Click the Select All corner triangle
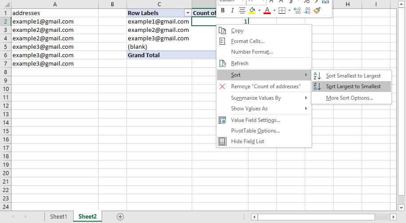Image resolution: width=406 pixels, height=223 pixels. point(6,4)
